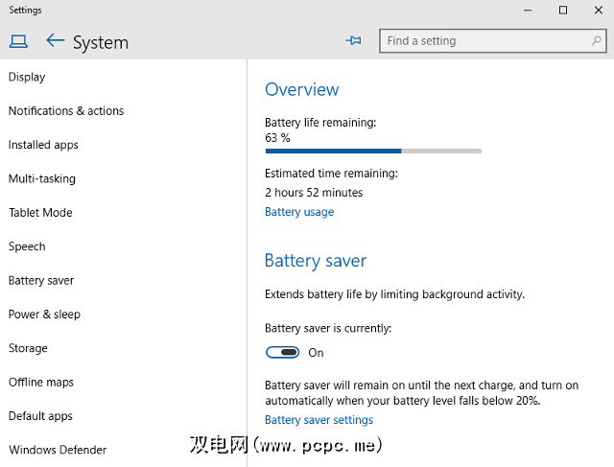Image resolution: width=614 pixels, height=467 pixels.
Task: Click the back arrow next to System
Action: 55,41
